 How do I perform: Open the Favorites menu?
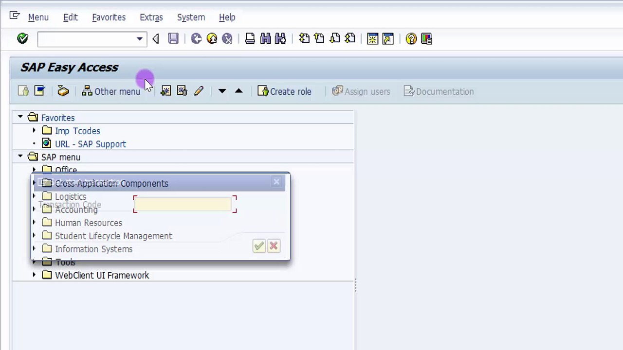pyautogui.click(x=109, y=17)
